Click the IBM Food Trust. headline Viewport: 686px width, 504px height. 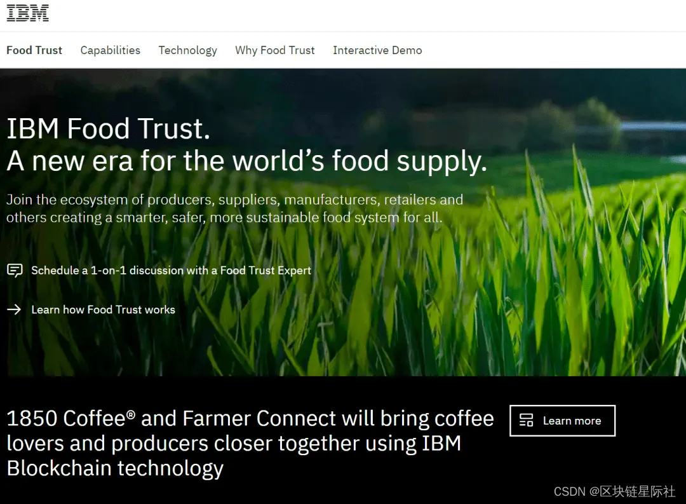[108, 129]
